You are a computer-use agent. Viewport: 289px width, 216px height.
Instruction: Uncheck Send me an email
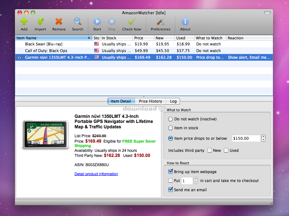tap(171, 189)
